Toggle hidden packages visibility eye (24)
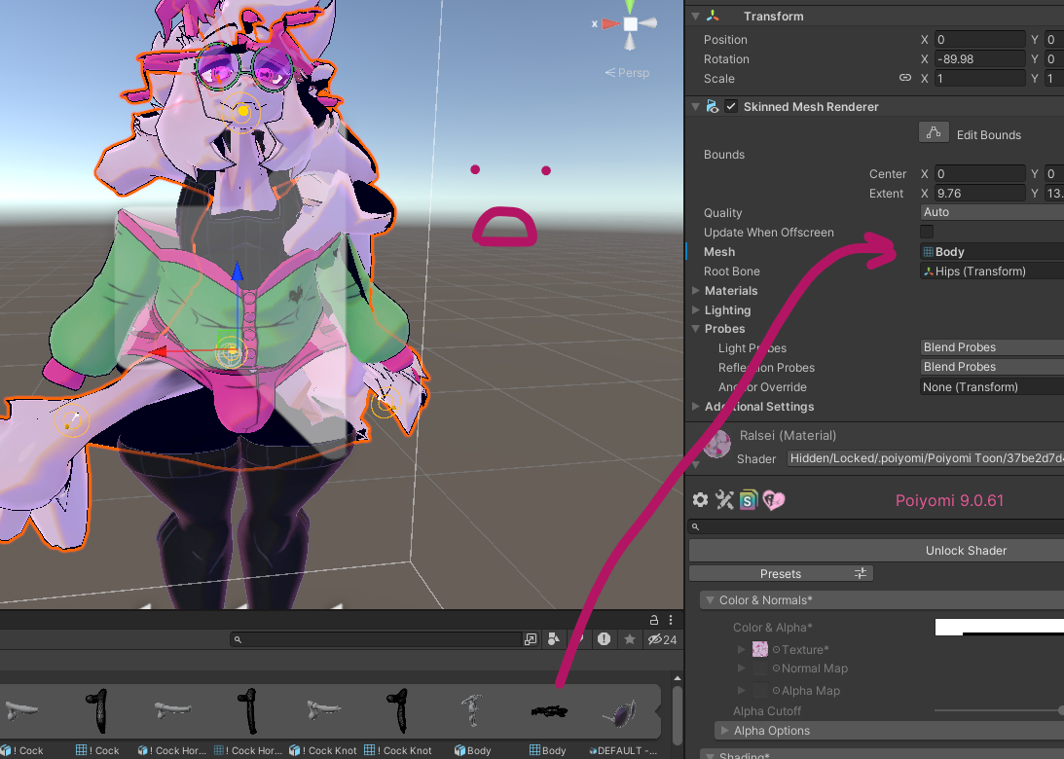The height and width of the screenshot is (759, 1064). [662, 639]
